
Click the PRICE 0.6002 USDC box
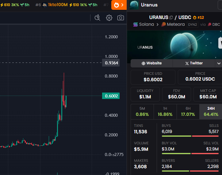[x=200, y=77]
